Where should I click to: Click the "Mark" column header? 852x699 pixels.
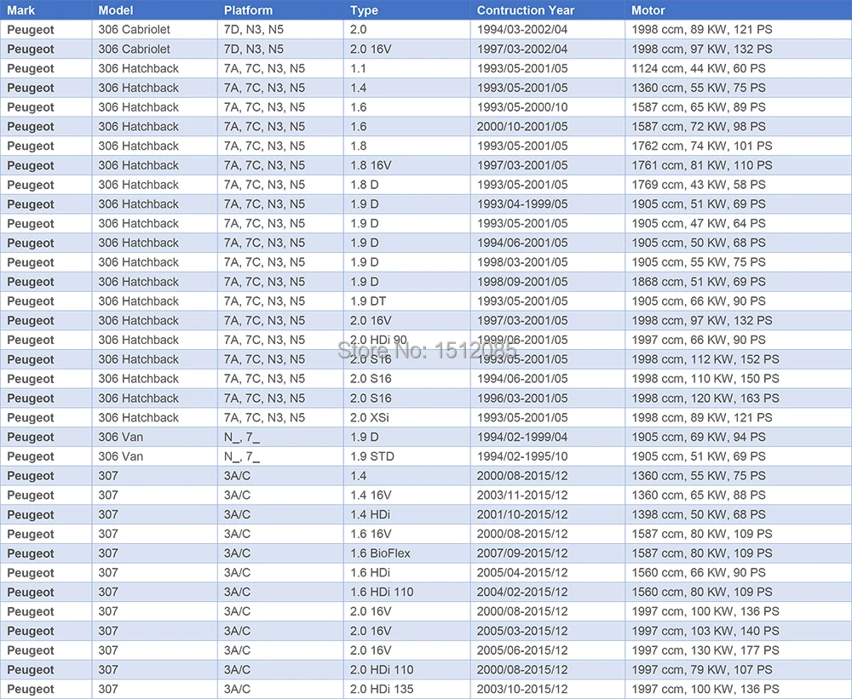point(46,9)
